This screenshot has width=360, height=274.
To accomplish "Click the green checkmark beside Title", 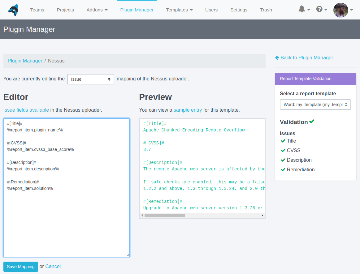I will click(x=283, y=141).
